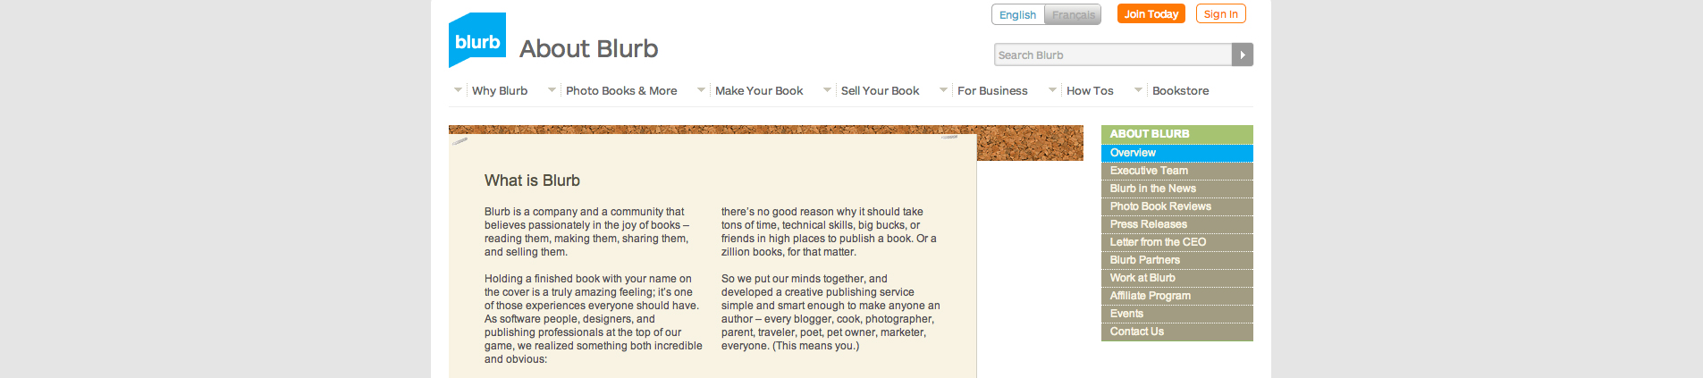The height and width of the screenshot is (378, 1703).
Task: Expand the Sell Your Book dropdown arrow
Action: click(x=827, y=90)
